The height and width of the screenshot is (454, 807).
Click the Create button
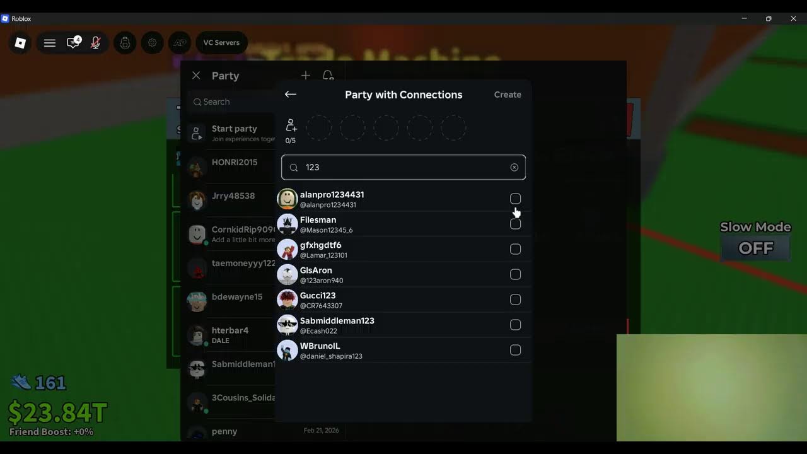tap(508, 95)
